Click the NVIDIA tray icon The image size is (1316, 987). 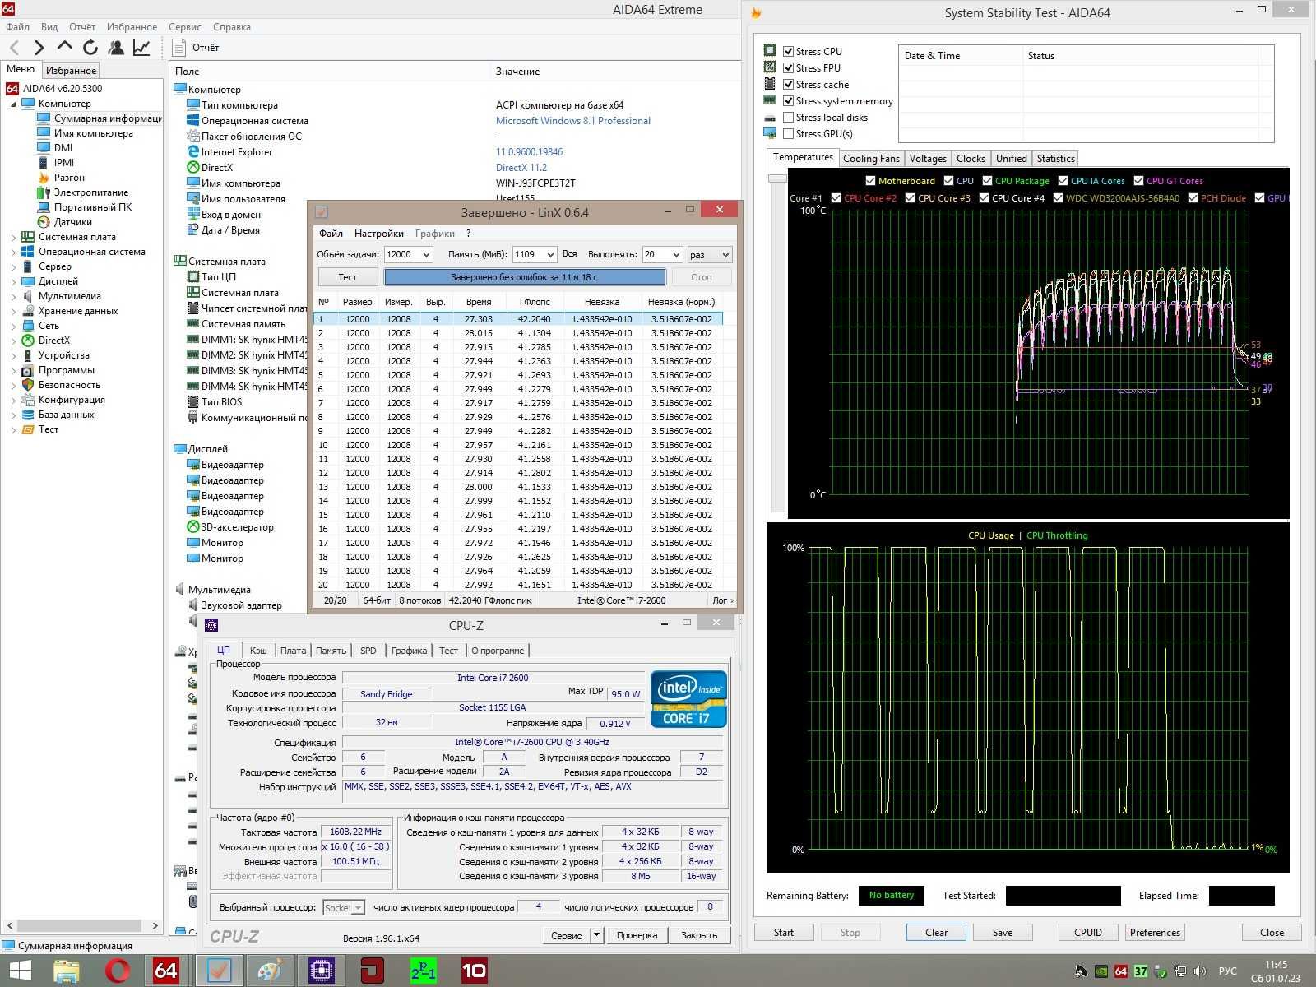[x=1101, y=971]
